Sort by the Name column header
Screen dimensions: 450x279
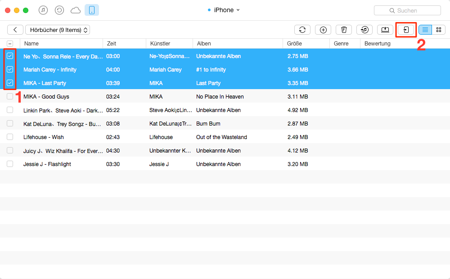click(61, 44)
